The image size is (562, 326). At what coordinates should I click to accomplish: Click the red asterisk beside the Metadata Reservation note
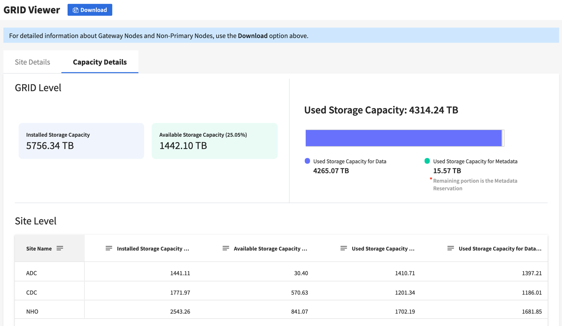pyautogui.click(x=431, y=178)
